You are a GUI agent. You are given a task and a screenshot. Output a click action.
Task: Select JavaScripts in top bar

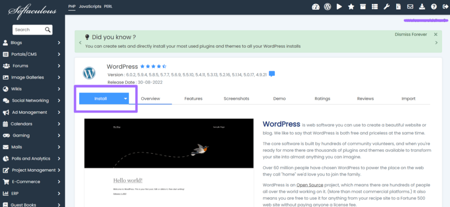click(x=90, y=6)
